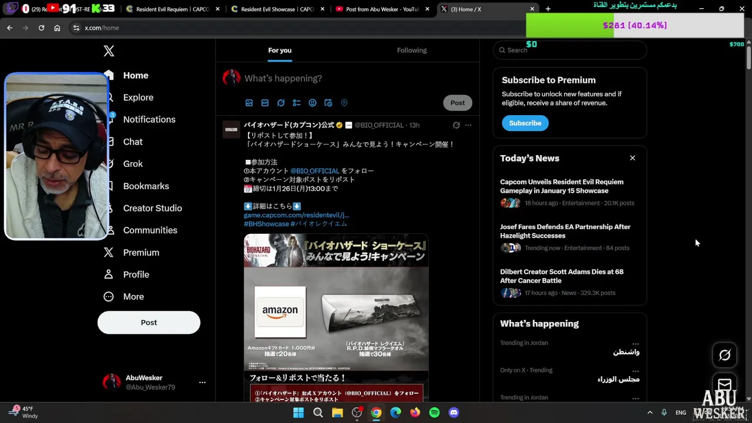Open the Windows Start menu
Viewport: 752px width, 423px height.
pos(298,412)
